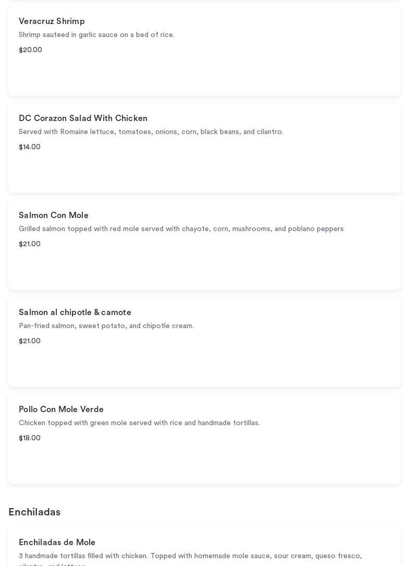409x566 pixels.
Task: Click the $21.00 price under Salmon al chipotle
Action: tap(30, 341)
